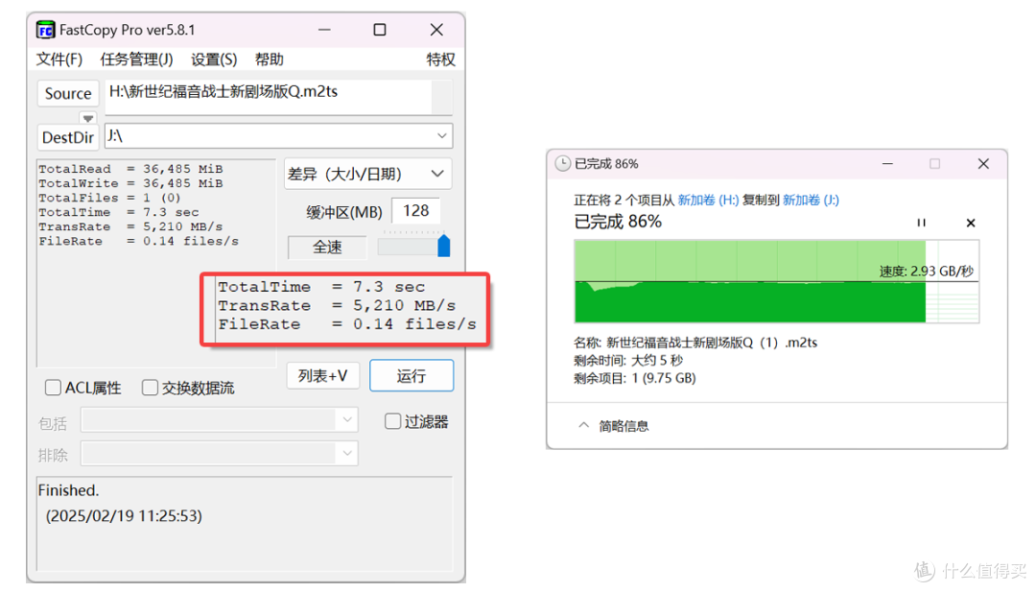Click the 新加卷 (H:) link in copy dialog
This screenshot has height=592, width=1036.
(x=708, y=201)
